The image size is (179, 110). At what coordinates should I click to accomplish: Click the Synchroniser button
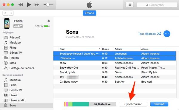pyautogui.click(x=133, y=104)
